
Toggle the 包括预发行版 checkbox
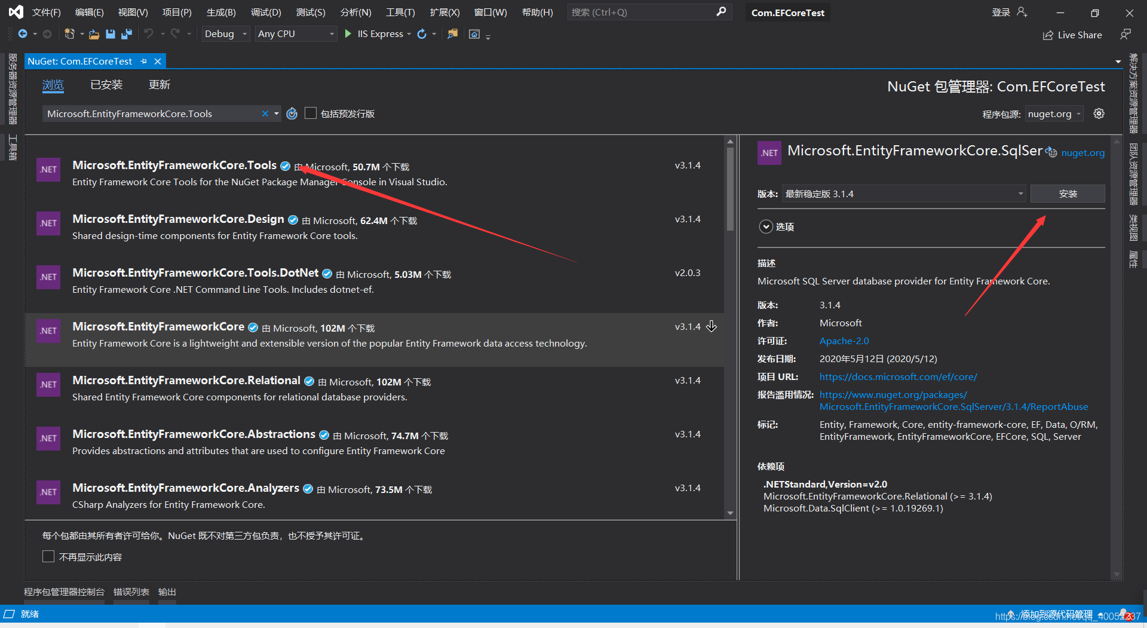point(311,114)
